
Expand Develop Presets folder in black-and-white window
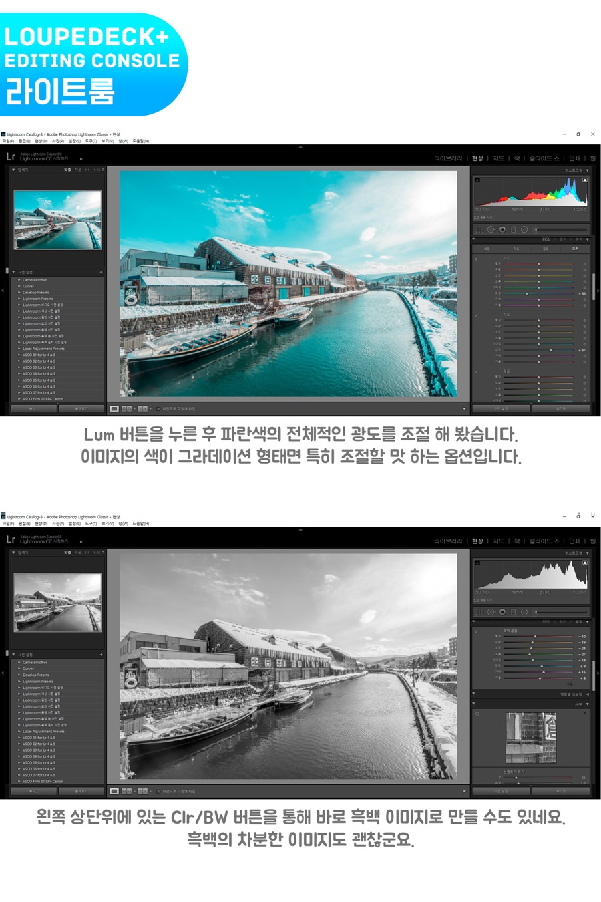pos(19,675)
